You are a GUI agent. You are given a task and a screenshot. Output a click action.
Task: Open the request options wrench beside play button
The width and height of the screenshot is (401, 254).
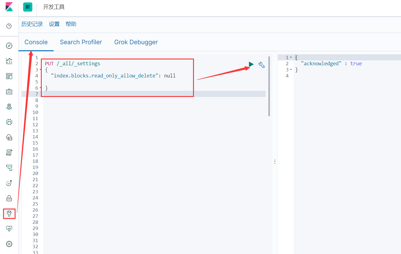[x=262, y=65]
